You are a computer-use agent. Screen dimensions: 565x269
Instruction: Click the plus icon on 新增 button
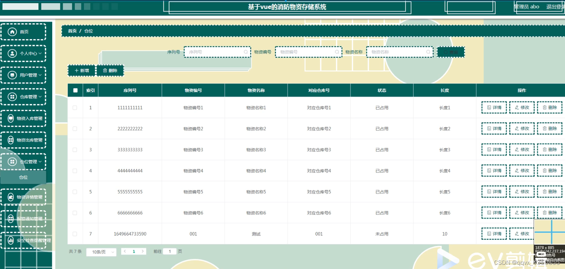click(x=77, y=71)
